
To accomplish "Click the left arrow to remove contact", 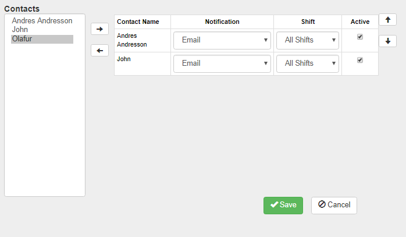I will [99, 51].
